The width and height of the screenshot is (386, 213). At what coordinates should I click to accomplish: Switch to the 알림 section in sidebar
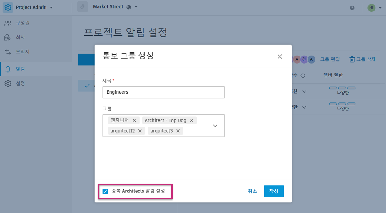tap(18, 69)
